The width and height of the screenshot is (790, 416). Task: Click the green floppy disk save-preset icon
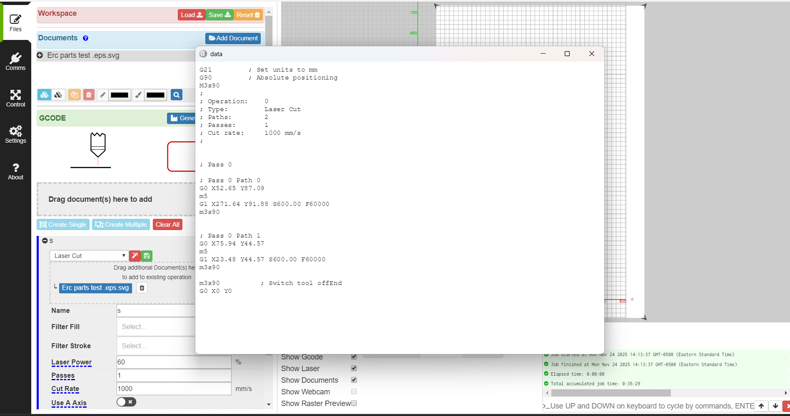(147, 256)
